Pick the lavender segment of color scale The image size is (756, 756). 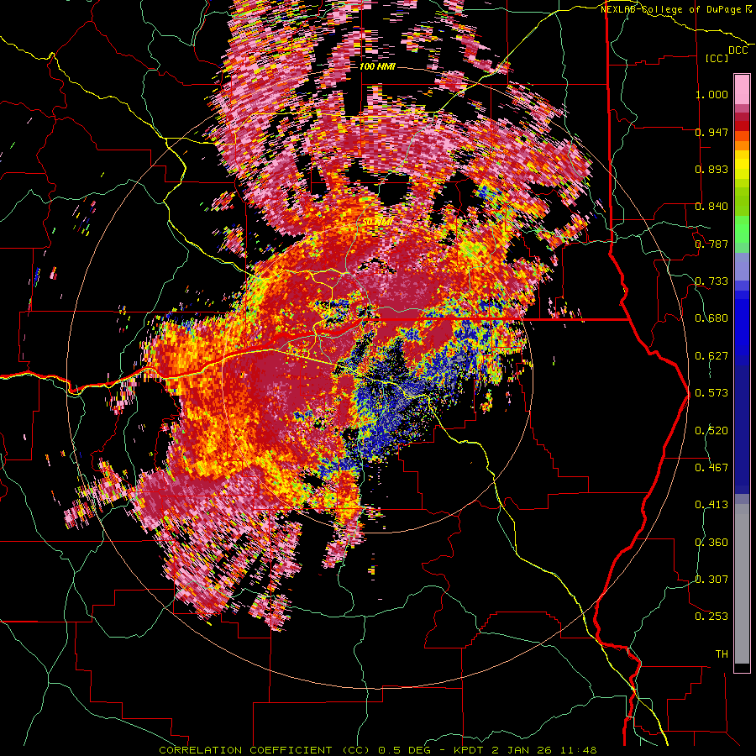tap(742, 266)
